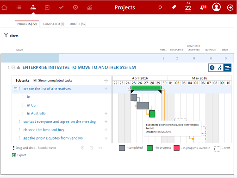The width and height of the screenshot is (237, 178).
Task: Open task 'create the list of alternatives'
Action: [47, 89]
